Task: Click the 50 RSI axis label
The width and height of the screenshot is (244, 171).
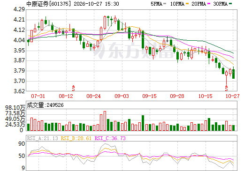Action: point(22,156)
